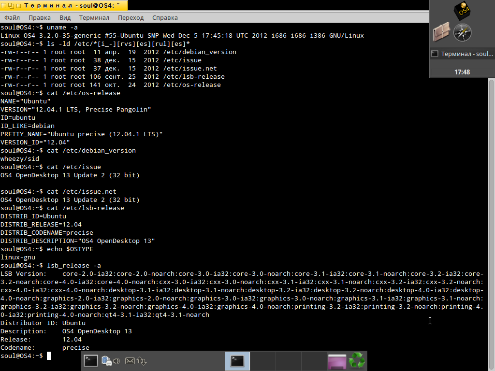The width and height of the screenshot is (495, 371).
Task: Click the third small square title bar button
Action: tap(18, 5)
